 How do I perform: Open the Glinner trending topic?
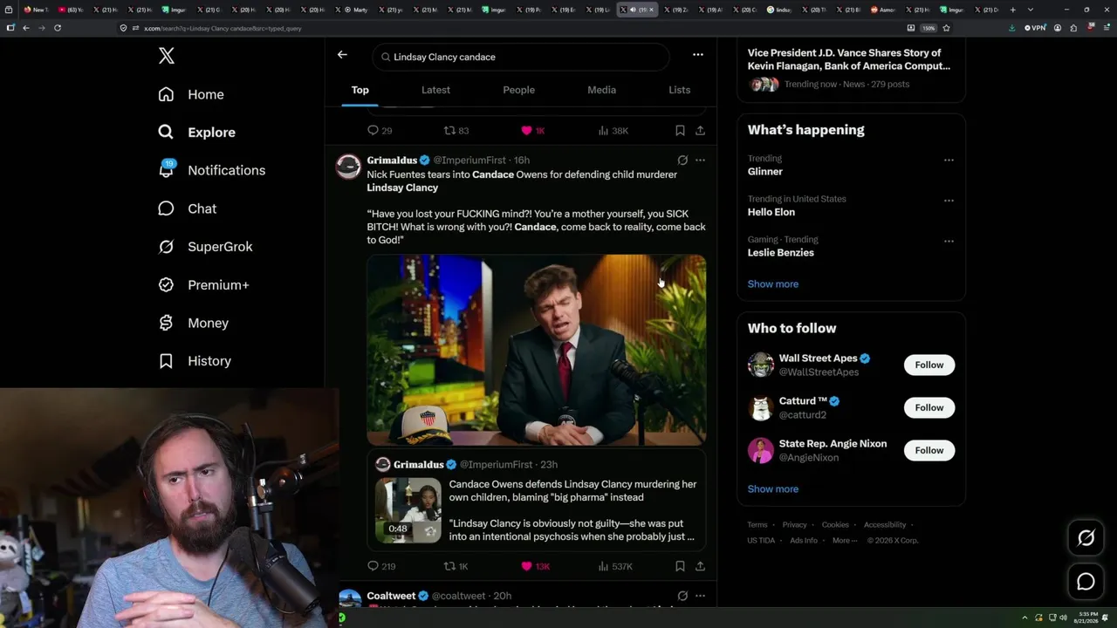pos(764,172)
